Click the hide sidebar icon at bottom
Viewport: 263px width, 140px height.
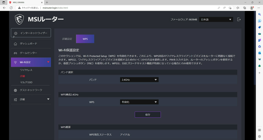[x=259, y=130]
